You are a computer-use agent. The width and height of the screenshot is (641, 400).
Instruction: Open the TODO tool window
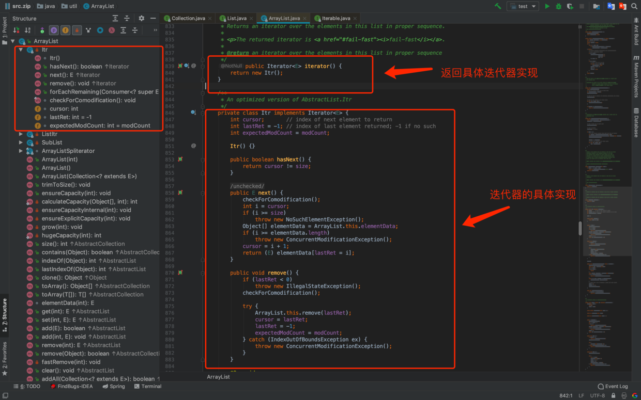tap(27, 386)
